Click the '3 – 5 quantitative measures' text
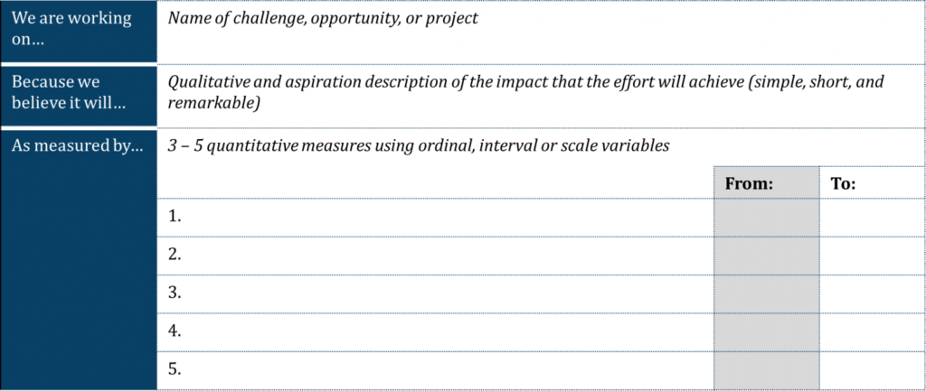Image resolution: width=926 pixels, height=391 pixels. coord(419,145)
